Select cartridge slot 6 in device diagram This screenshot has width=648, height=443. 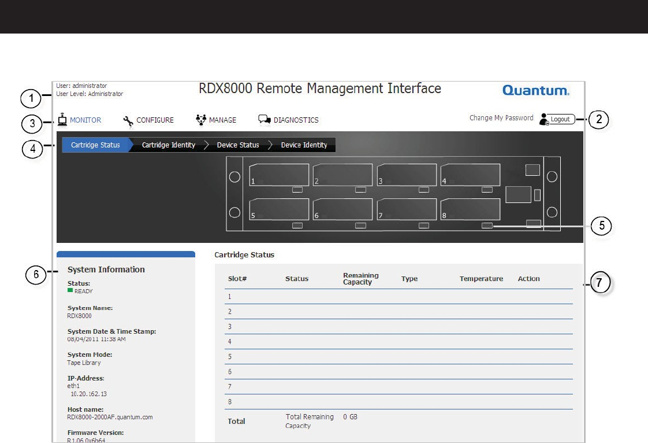tap(342, 209)
